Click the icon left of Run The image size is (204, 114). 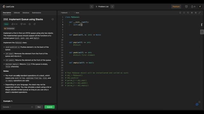coord(32,107)
